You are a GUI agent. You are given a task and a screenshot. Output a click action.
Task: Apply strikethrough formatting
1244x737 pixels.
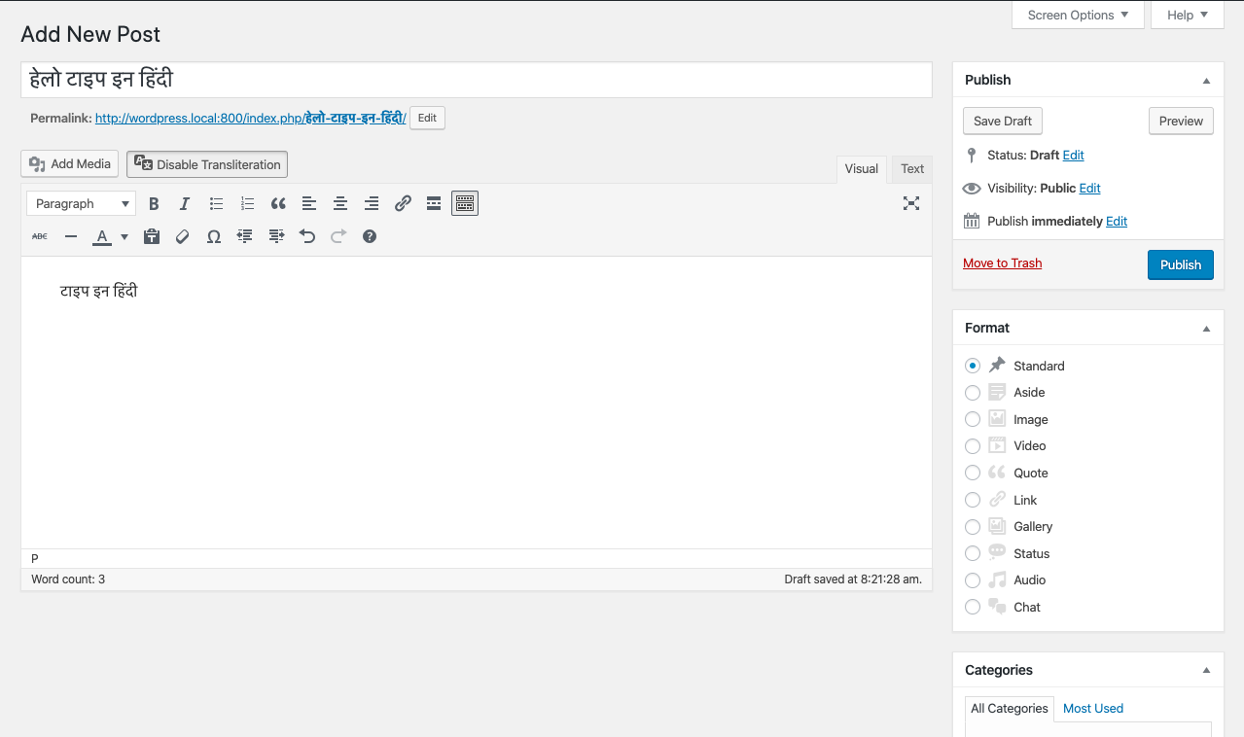tap(40, 236)
